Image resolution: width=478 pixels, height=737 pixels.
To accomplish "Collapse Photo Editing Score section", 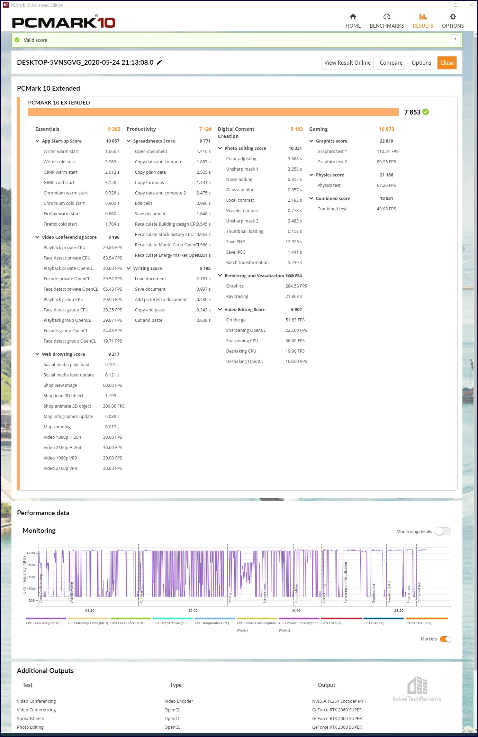I will point(220,148).
